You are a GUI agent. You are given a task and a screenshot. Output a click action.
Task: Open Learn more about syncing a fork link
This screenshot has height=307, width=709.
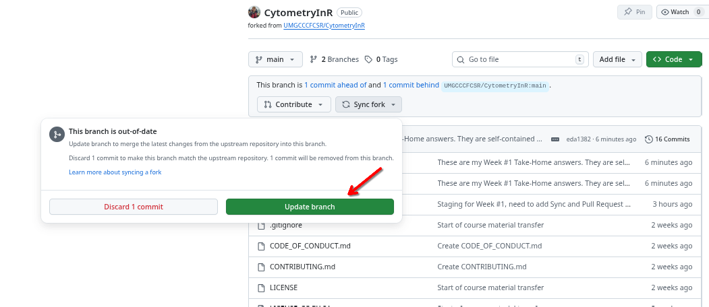(115, 172)
